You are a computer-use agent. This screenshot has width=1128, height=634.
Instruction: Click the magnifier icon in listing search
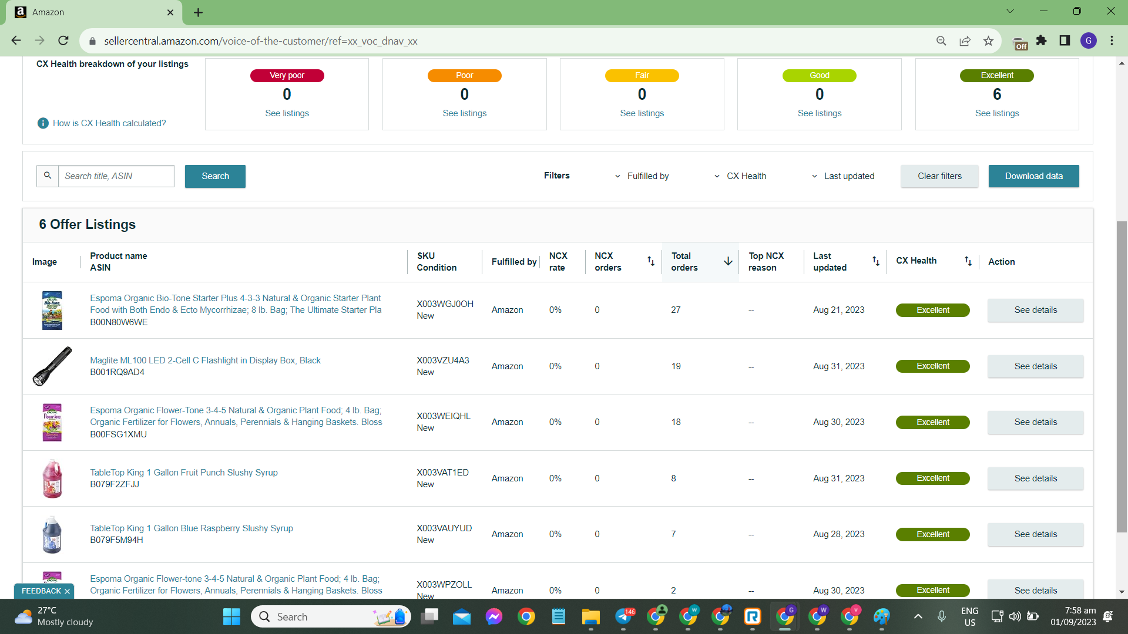(x=48, y=176)
